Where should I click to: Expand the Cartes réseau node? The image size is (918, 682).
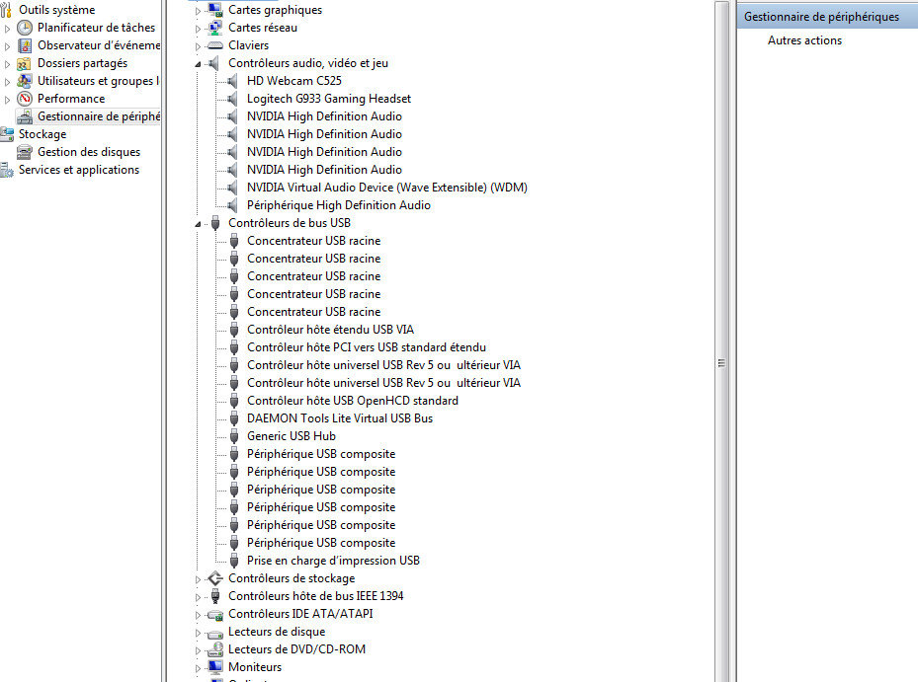pos(198,28)
